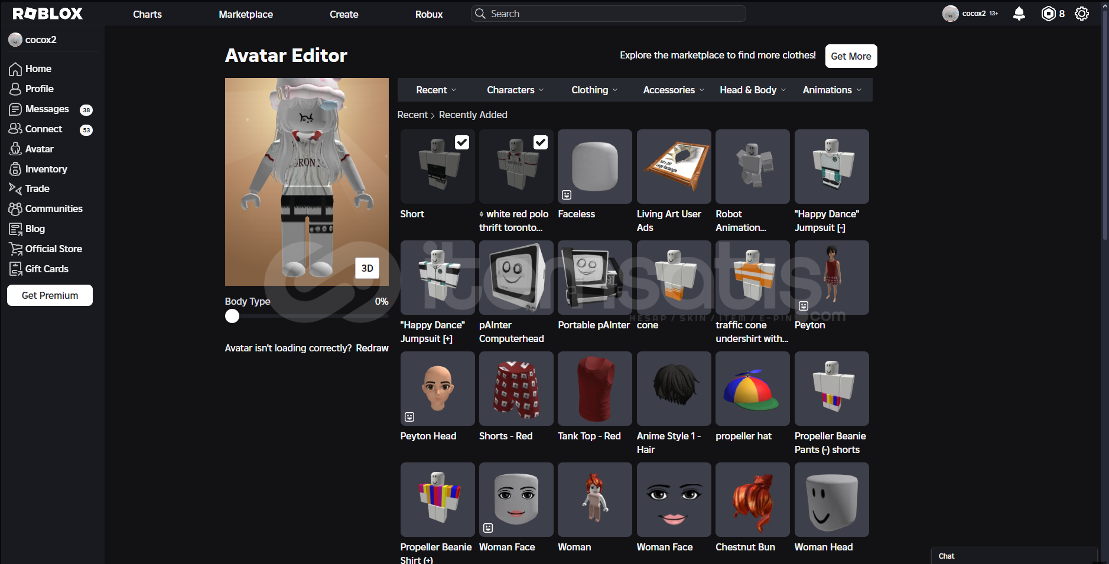The width and height of the screenshot is (1109, 564).
Task: Select the pAInter Computerhead thumbnail
Action: click(x=516, y=278)
